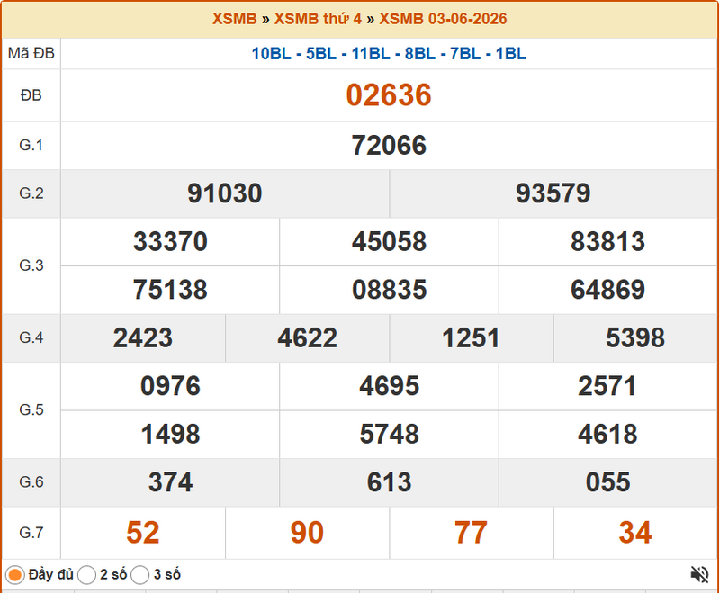Screen dimensions: 720x593
Task: Click the G.3 row label
Action: pyautogui.click(x=31, y=265)
